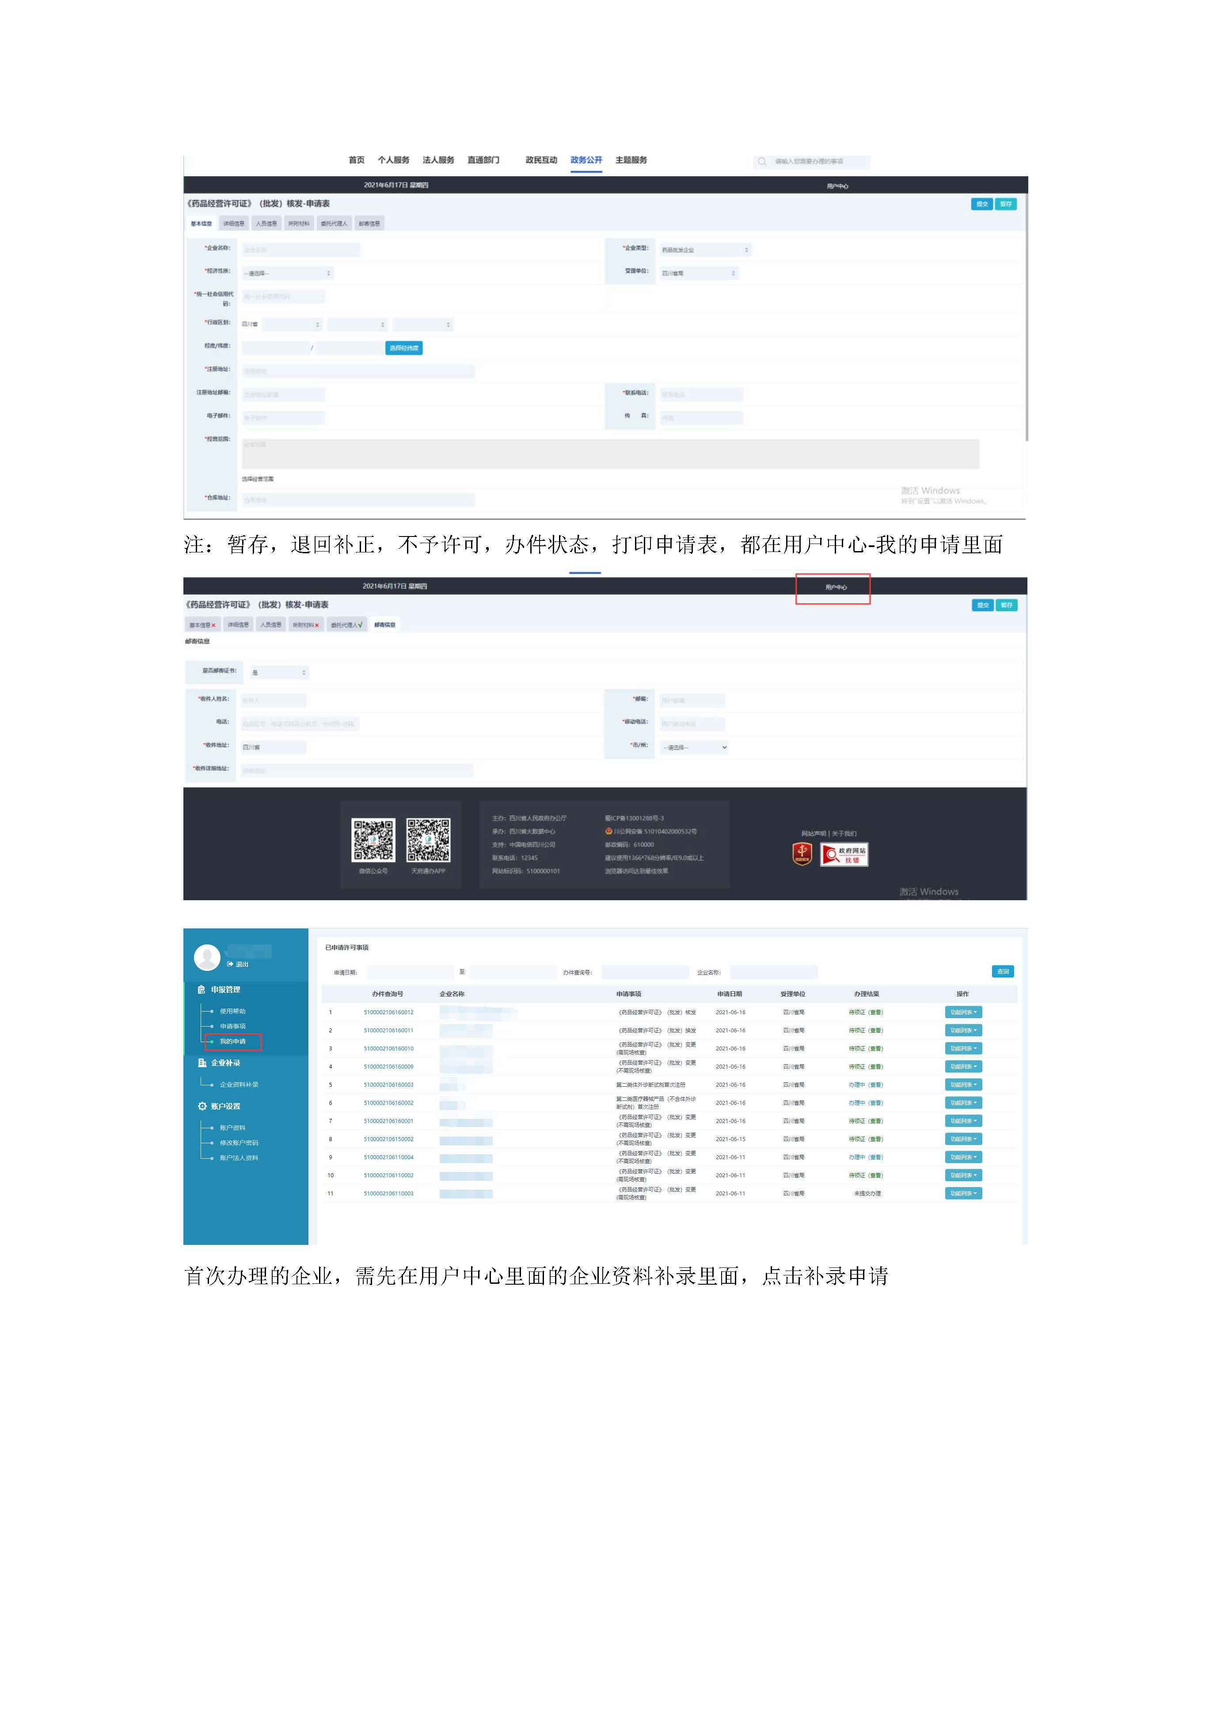Image resolution: width=1213 pixels, height=1716 pixels.
Task: Expand 功能列表 for row 5100002106150002
Action: [963, 1139]
